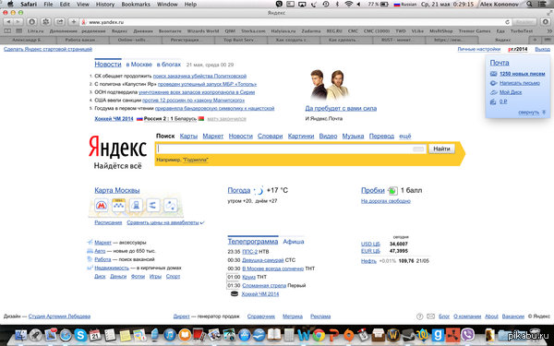This screenshot has height=346, width=554.
Task: Open the virtual keyboard icon in search field
Action: coord(418,149)
